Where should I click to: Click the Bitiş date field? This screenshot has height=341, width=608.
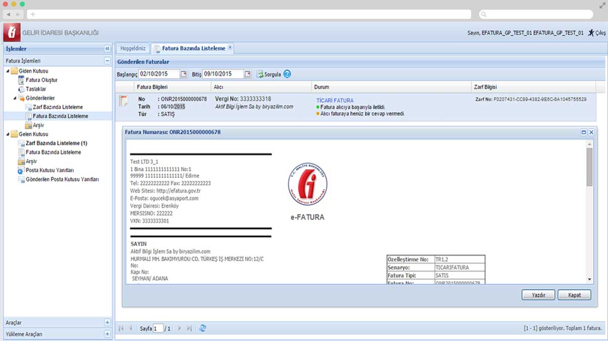(x=223, y=74)
